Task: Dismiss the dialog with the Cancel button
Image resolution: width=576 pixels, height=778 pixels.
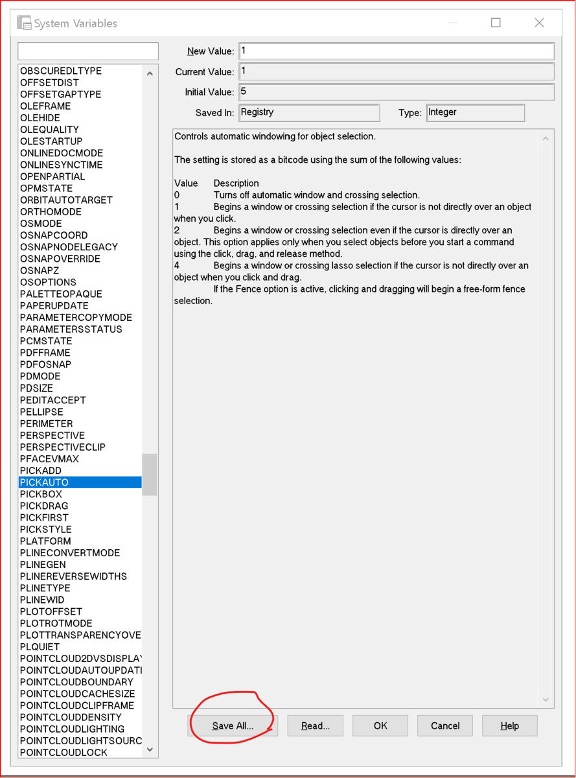Action: coord(445,725)
